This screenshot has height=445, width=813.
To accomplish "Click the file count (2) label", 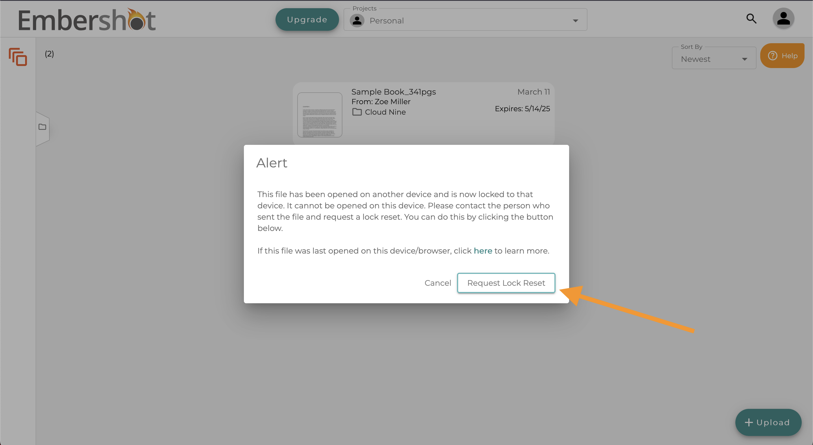I will (49, 54).
